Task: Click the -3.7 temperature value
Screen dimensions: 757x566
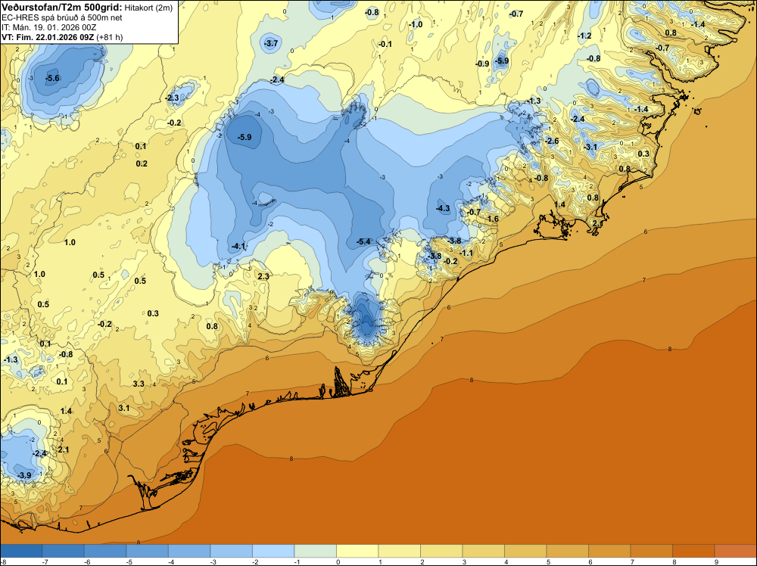Action: tap(271, 43)
